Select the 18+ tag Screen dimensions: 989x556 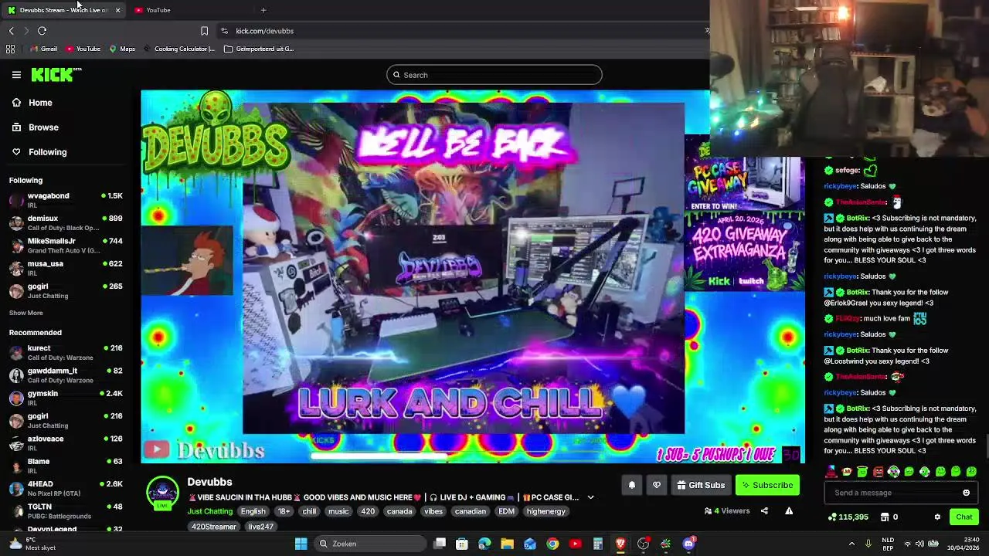(284, 511)
